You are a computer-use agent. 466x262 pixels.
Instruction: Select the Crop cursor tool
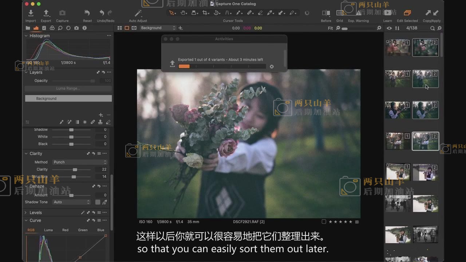pyautogui.click(x=205, y=13)
